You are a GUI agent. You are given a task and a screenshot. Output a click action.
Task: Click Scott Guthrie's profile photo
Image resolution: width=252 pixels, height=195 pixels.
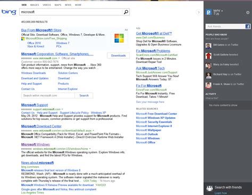pyautogui.click(x=208, y=55)
